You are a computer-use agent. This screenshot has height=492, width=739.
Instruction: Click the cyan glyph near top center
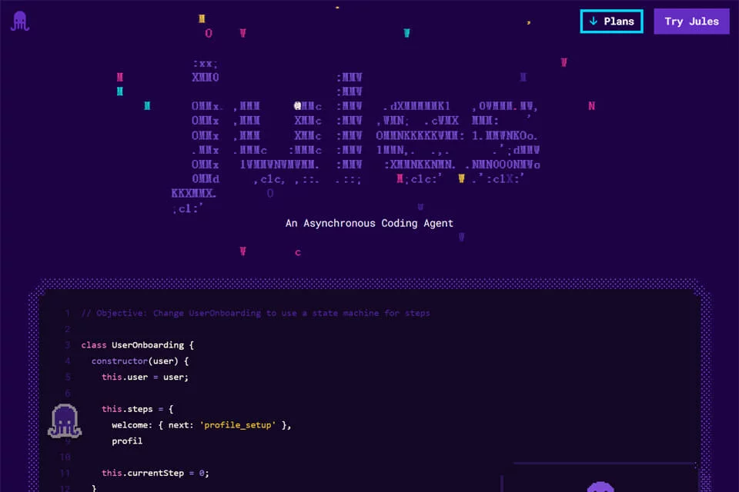(x=406, y=33)
